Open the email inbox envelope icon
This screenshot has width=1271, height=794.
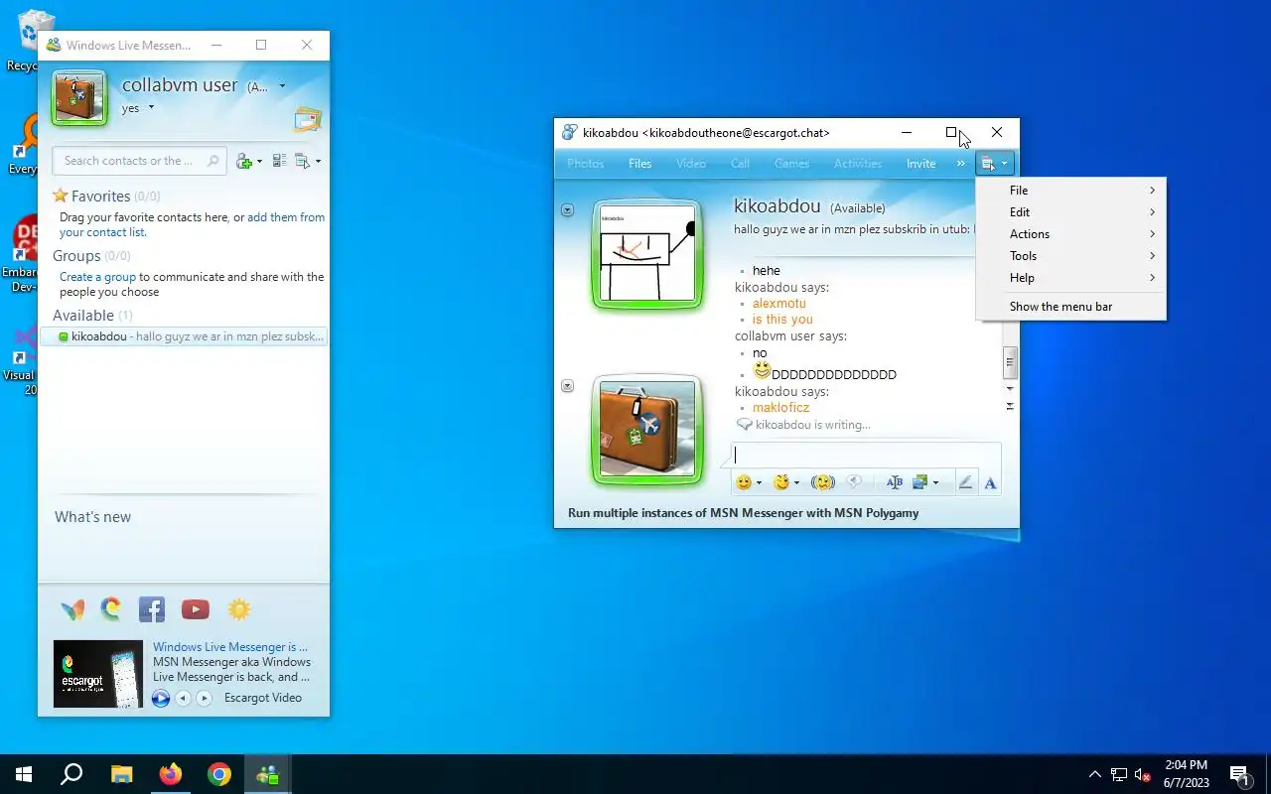click(x=308, y=119)
